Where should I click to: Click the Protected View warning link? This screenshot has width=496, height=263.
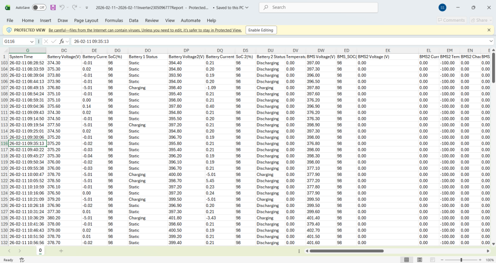pos(145,30)
